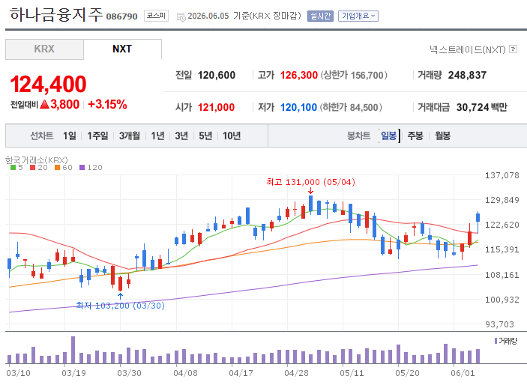Click the 06/01 date axis label
This screenshot has height=385, width=527.
point(463,373)
